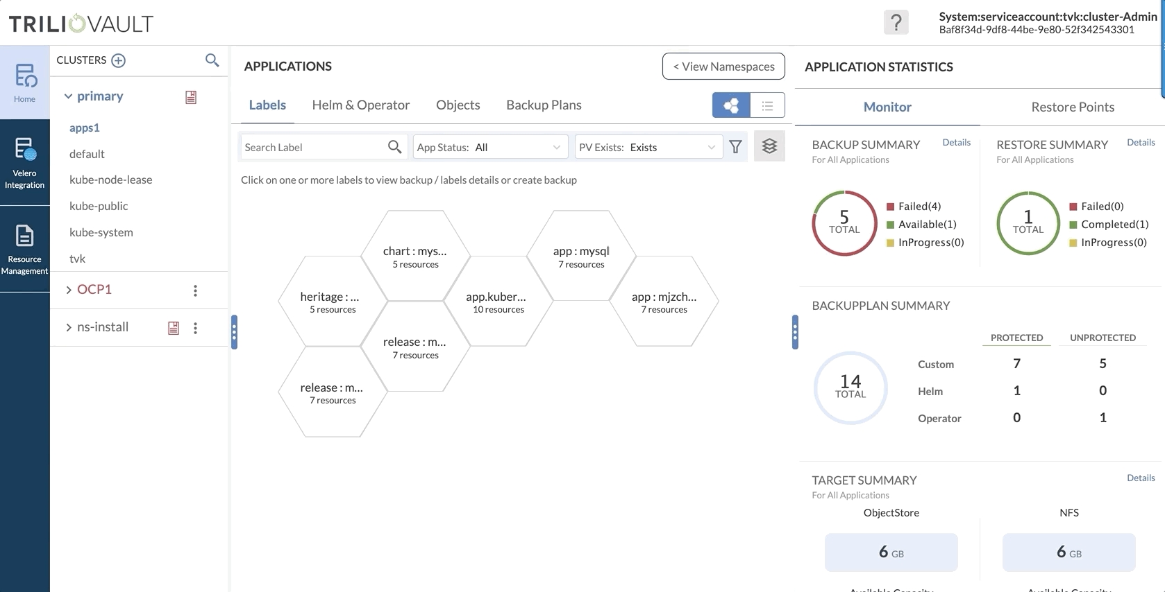The height and width of the screenshot is (592, 1165).
Task: Click the filter funnel icon
Action: pyautogui.click(x=735, y=147)
